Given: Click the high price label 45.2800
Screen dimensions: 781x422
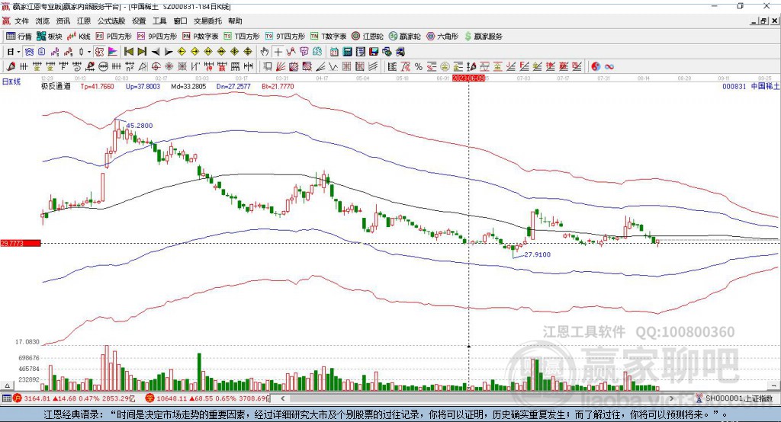Looking at the screenshot, I should [x=140, y=126].
